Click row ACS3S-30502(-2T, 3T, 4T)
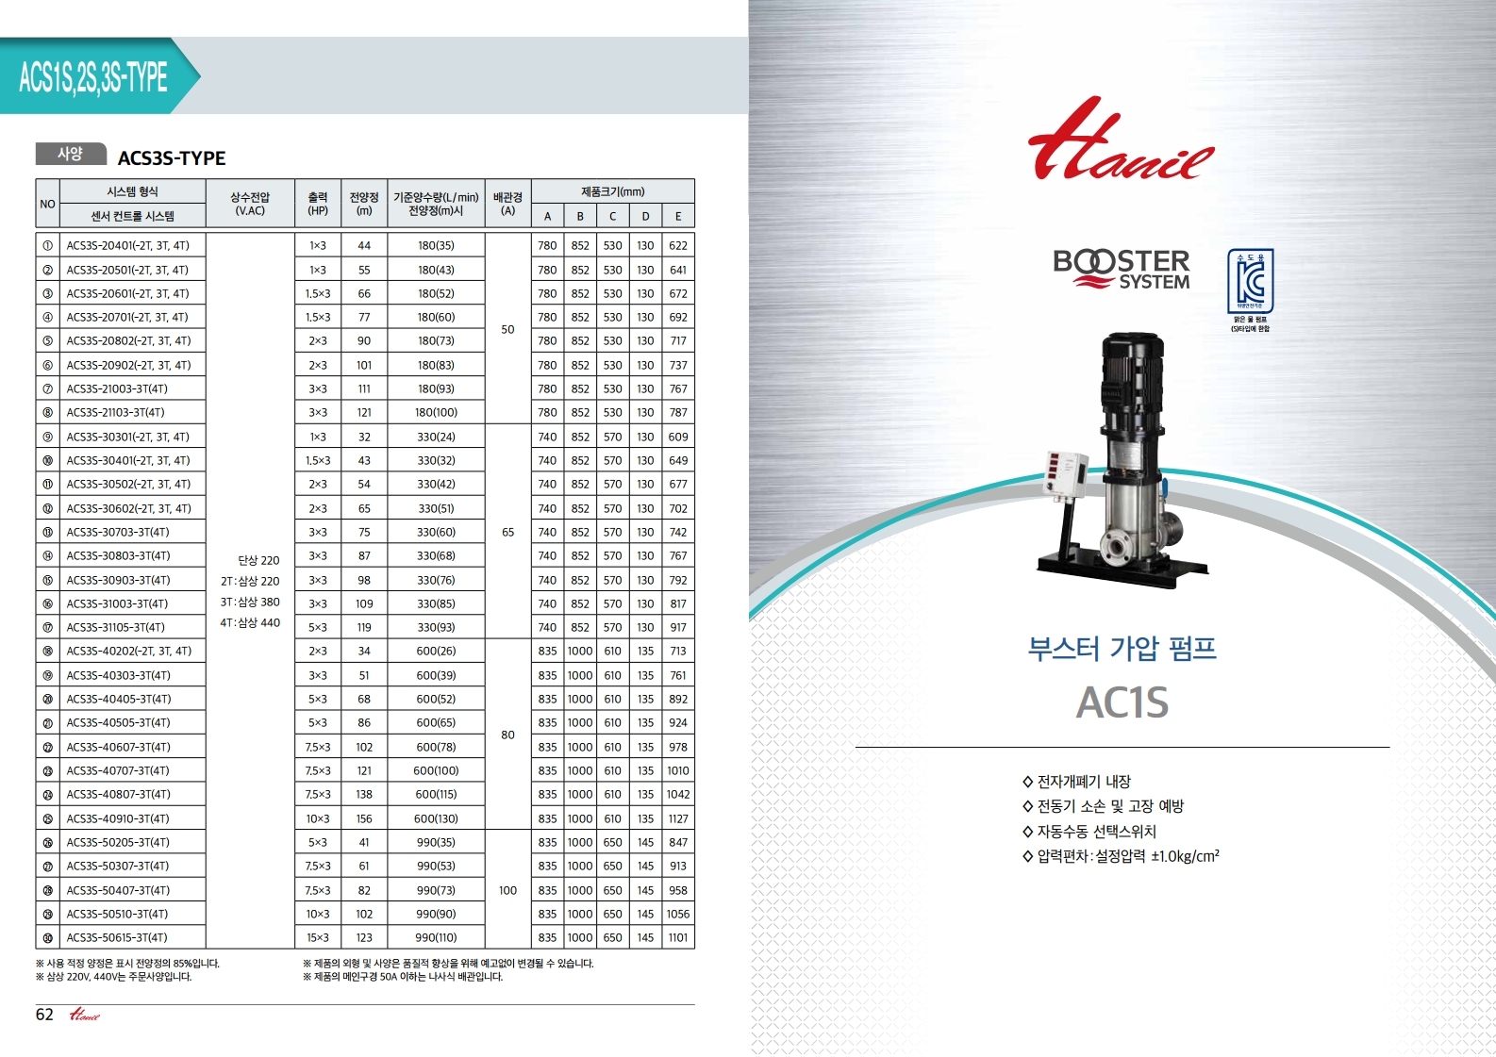1496x1057 pixels. tap(365, 484)
